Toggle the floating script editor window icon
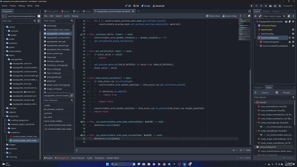 tap(249, 16)
